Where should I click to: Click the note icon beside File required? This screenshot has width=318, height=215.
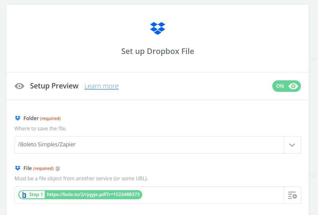pos(58,168)
